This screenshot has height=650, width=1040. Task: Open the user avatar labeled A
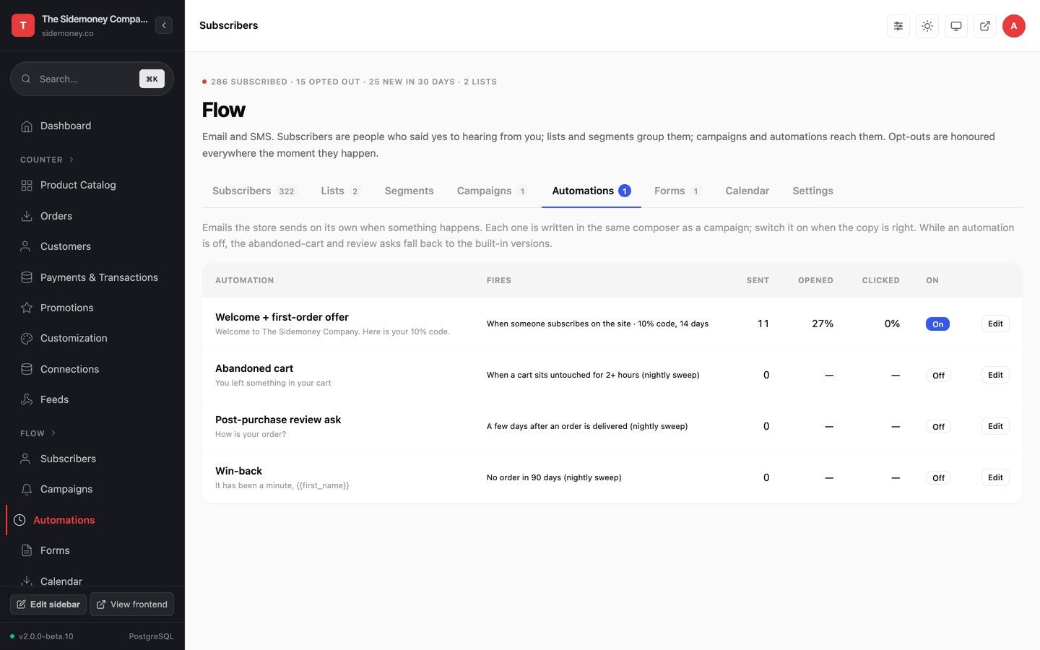1014,26
